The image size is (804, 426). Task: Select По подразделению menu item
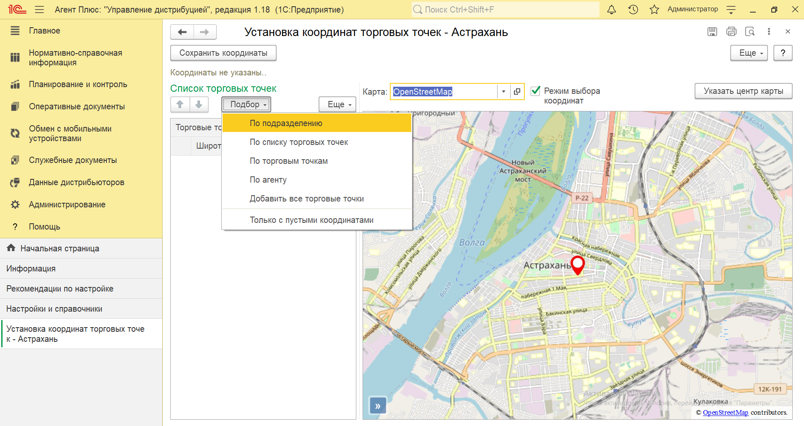click(286, 123)
